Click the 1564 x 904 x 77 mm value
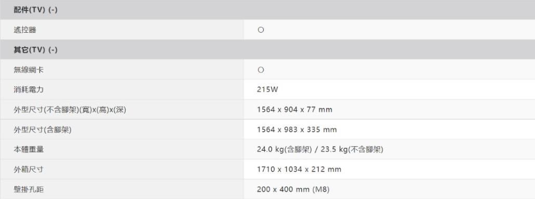This screenshot has height=199, width=535. (295, 109)
